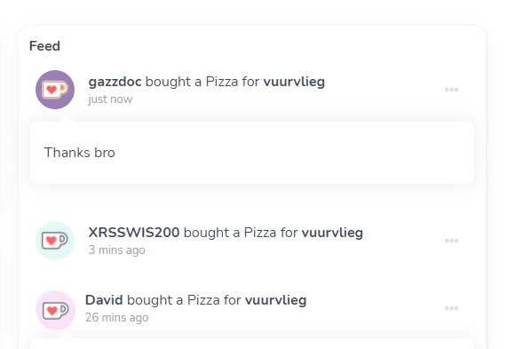Click the '3 mins ago' timestamp
This screenshot has width=523, height=349.
(x=116, y=250)
